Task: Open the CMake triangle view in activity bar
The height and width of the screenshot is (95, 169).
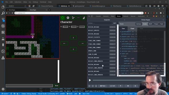Action: click(3, 58)
